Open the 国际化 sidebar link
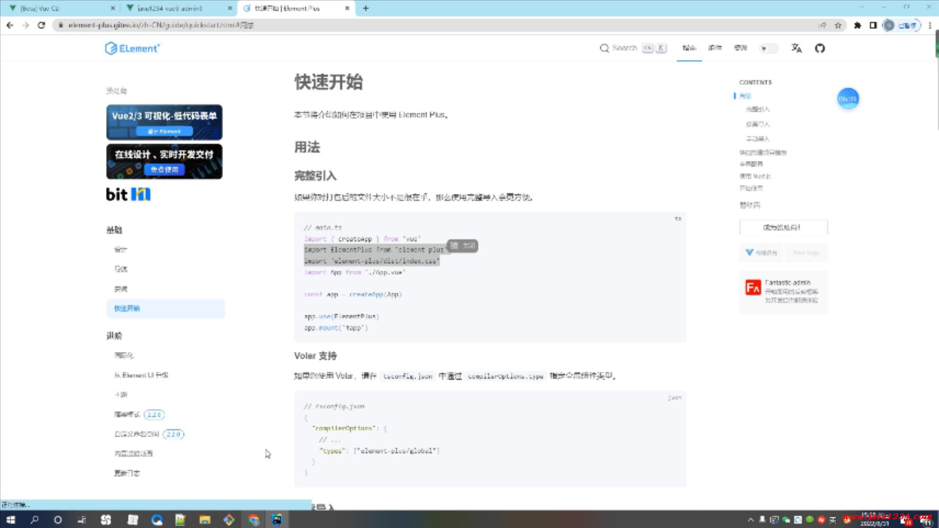 (124, 355)
